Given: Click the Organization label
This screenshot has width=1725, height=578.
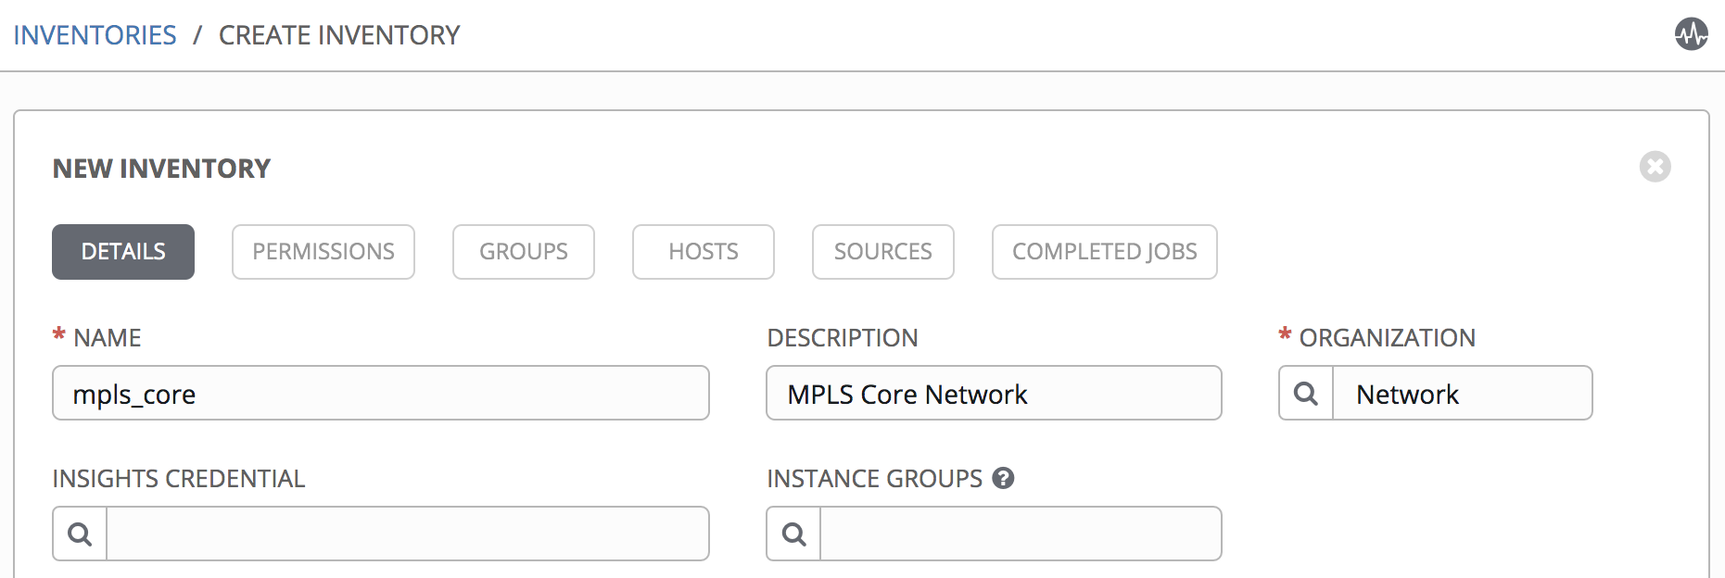Looking at the screenshot, I should pyautogui.click(x=1387, y=338).
